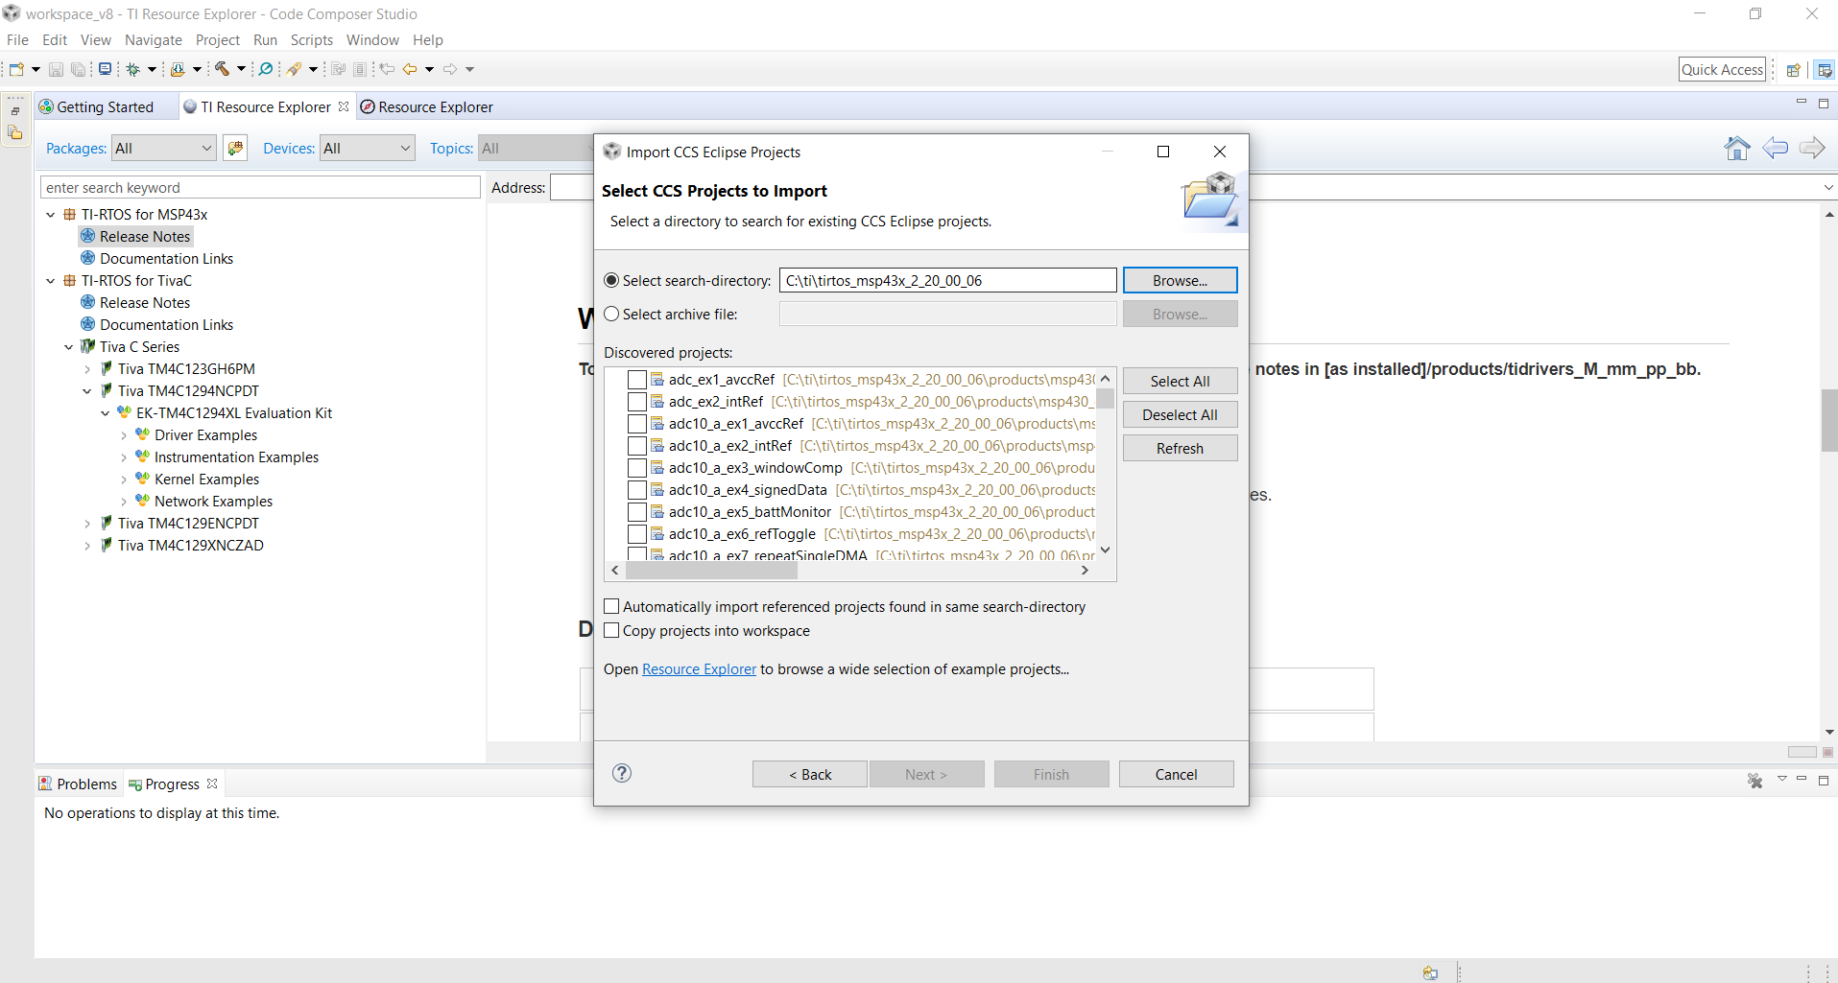Click the help question mark icon in dialog
This screenshot has height=983, width=1838.
(x=622, y=773)
